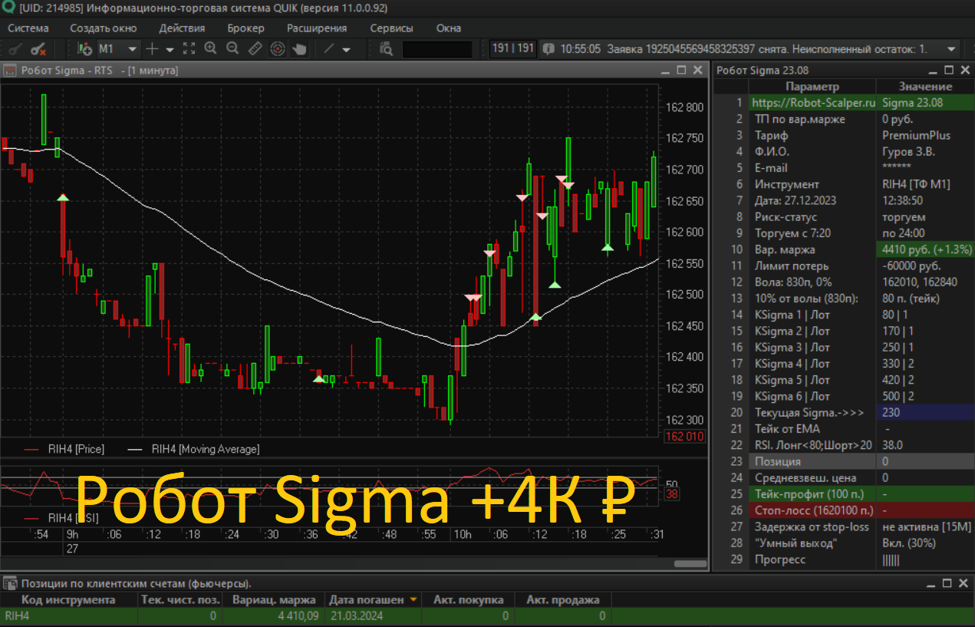The width and height of the screenshot is (975, 627).
Task: Click the message info bubble icon
Action: coord(548,48)
